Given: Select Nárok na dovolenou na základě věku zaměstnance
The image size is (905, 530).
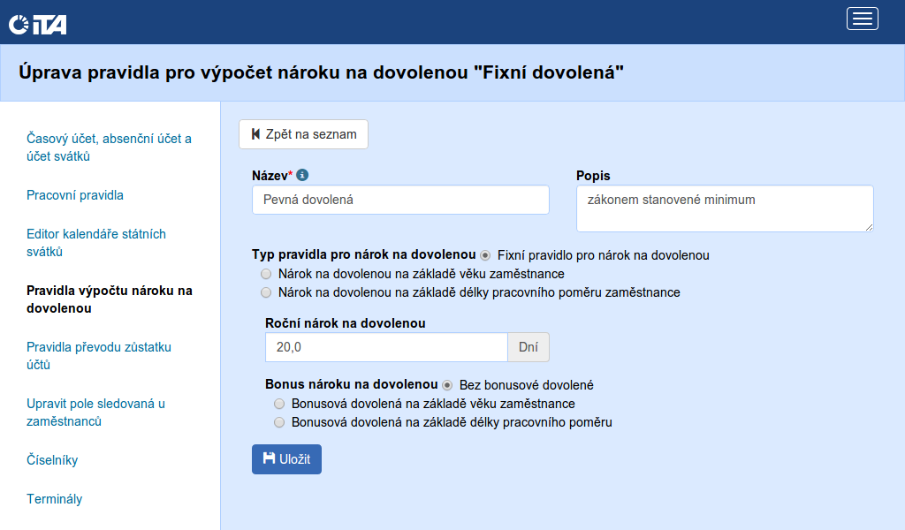Looking at the screenshot, I should click(x=266, y=274).
